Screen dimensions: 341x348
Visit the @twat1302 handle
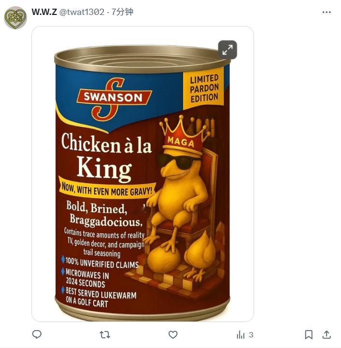tap(82, 12)
